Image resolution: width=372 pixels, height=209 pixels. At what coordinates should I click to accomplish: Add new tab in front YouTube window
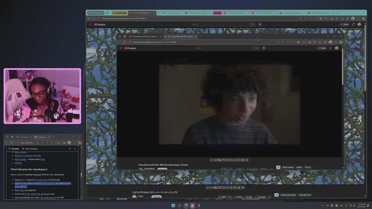(x=201, y=37)
